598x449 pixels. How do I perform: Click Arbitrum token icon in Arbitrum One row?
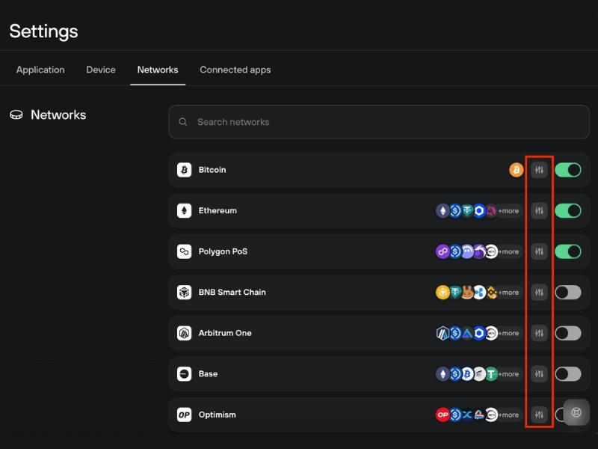(x=443, y=333)
